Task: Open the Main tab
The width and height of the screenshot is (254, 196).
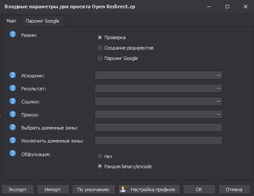Action: [11, 21]
